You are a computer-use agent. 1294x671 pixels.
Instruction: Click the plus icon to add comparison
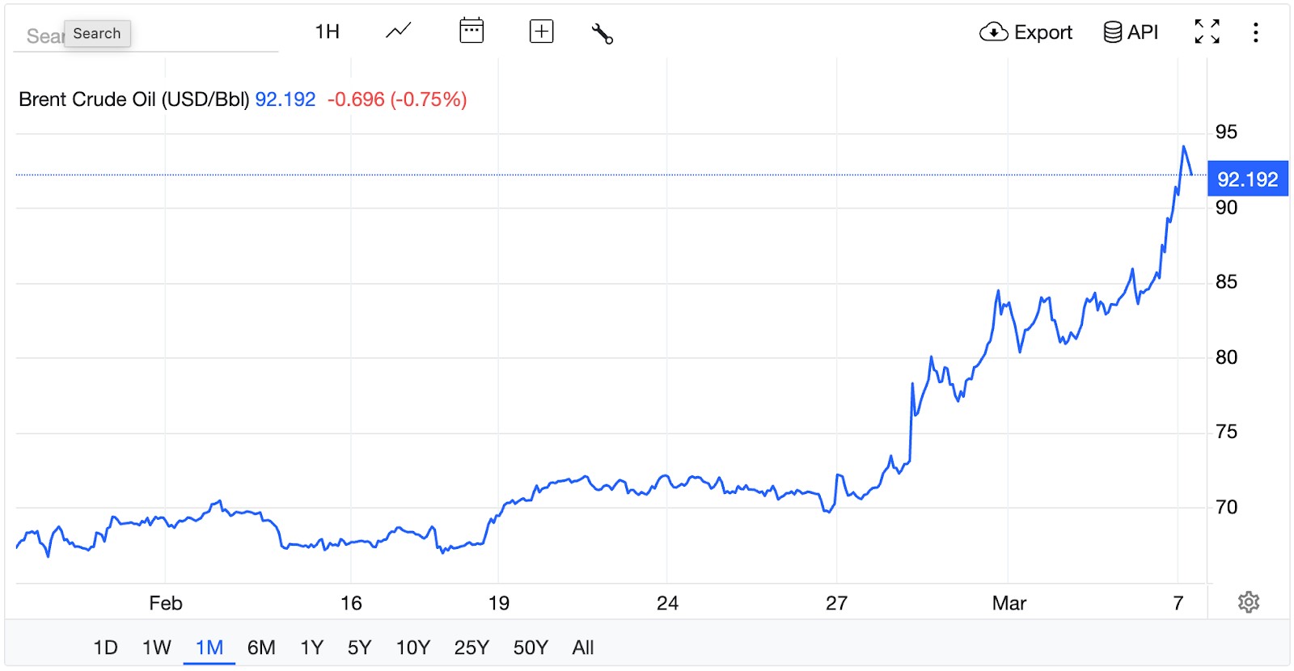(541, 32)
